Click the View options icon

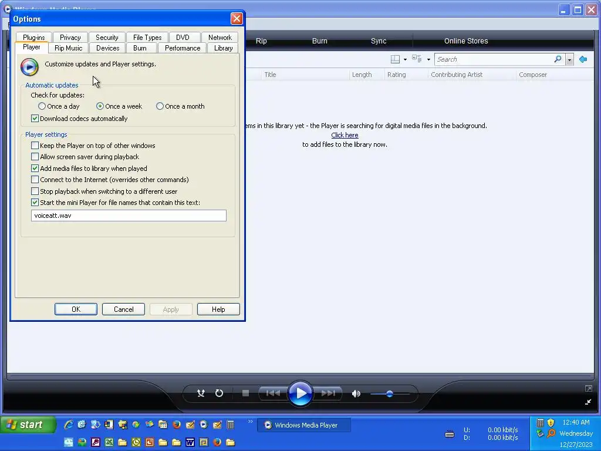(417, 59)
